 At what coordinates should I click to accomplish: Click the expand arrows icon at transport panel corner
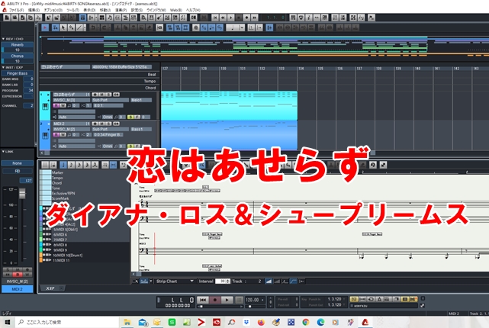(x=423, y=306)
